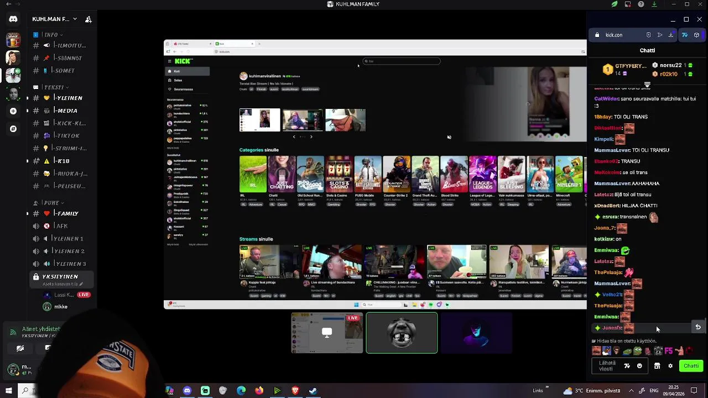Viewport: 708px width, 398px height.
Task: Click the site lock icon beside kick.com
Action: (597, 35)
